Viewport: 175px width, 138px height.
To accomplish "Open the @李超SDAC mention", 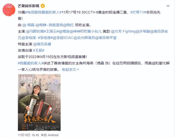I will (x=63, y=38).
